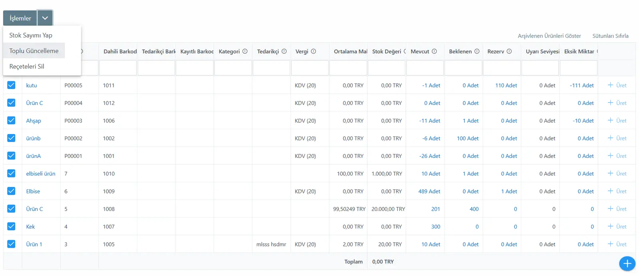This screenshot has height=276, width=639.
Task: Click the info icon beside Tedarikçi header
Action: (x=284, y=51)
